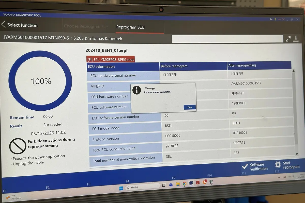Open Google Chrome from the taskbar
Image resolution: width=305 pixels, height=203 pixels.
(x=185, y=184)
